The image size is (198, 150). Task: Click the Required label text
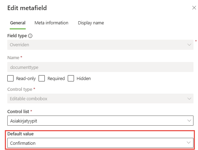(x=56, y=79)
